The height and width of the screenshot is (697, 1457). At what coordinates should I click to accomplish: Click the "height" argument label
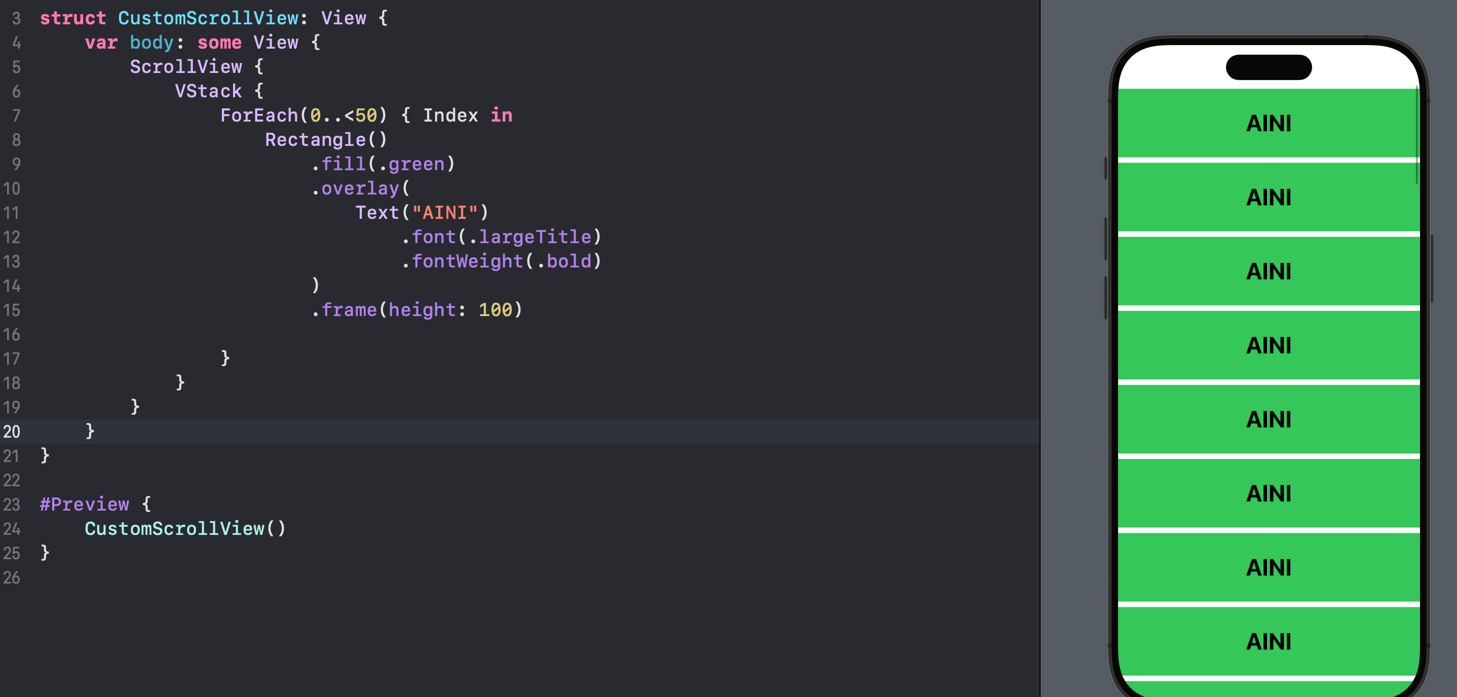pos(423,310)
